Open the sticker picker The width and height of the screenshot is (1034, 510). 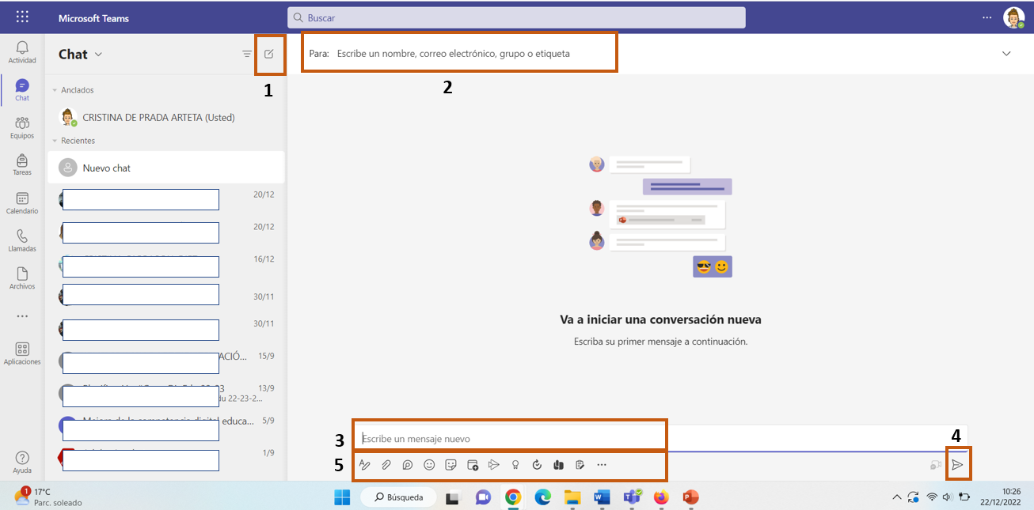[x=451, y=465]
